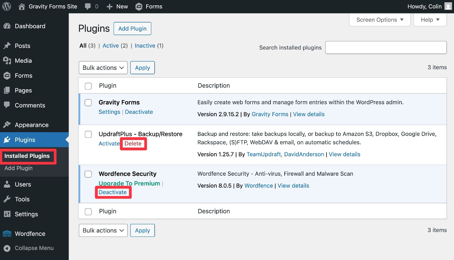Image resolution: width=454 pixels, height=260 pixels.
Task: Click the Description column header in table top
Action: point(214,86)
